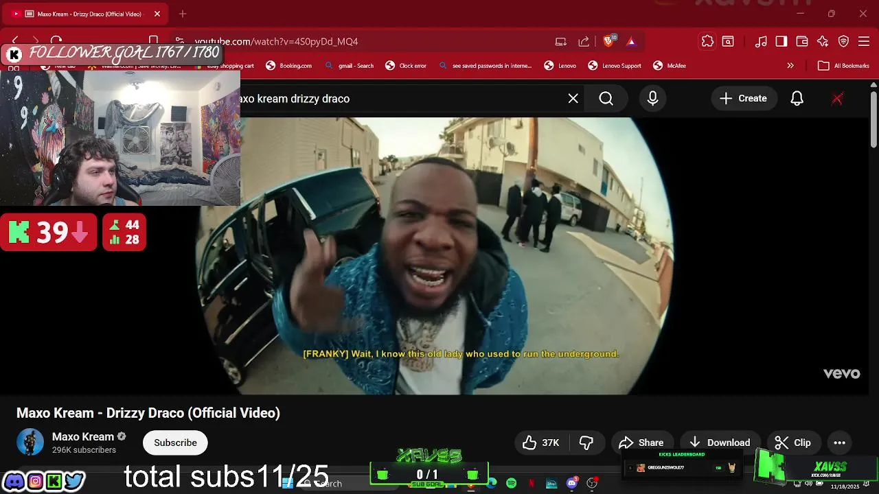This screenshot has width=879, height=494.
Task: Like the video showing 37K
Action: [x=541, y=443]
